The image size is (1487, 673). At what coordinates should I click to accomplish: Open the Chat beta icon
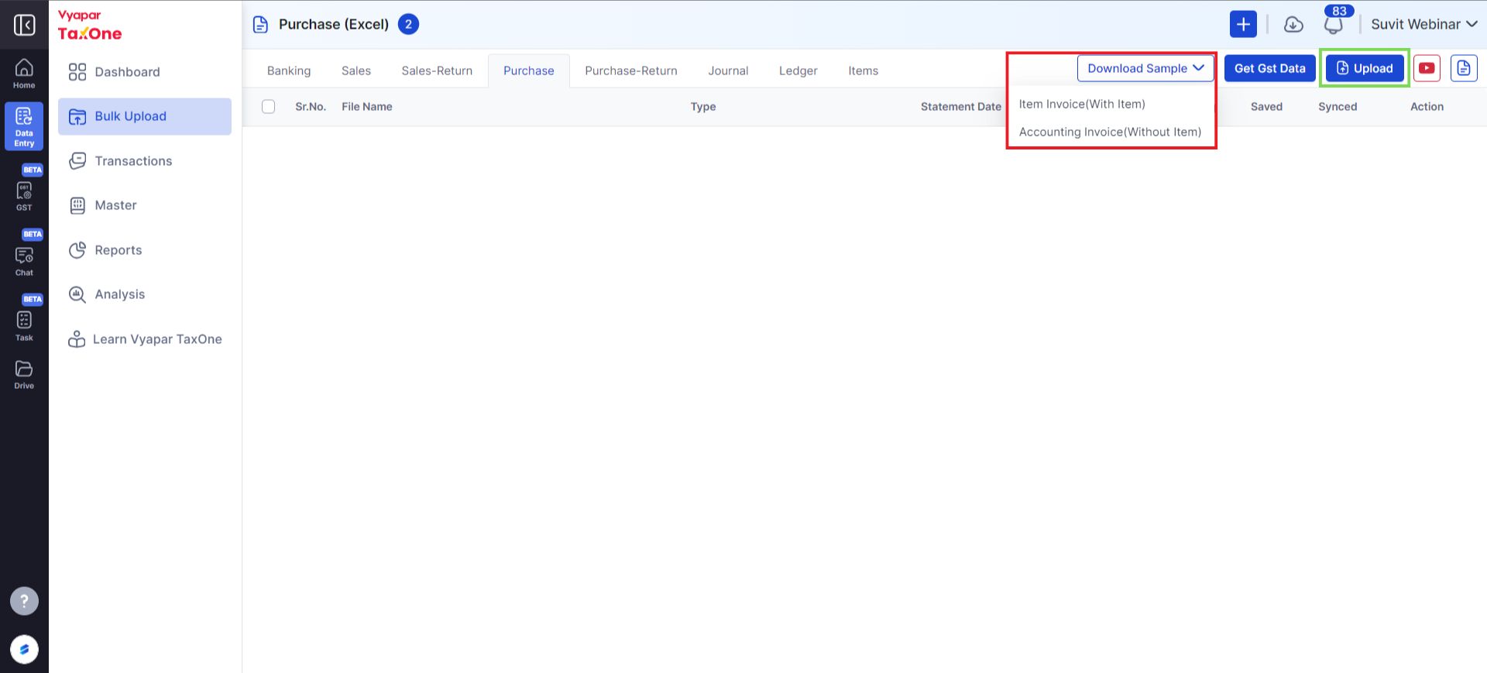24,260
